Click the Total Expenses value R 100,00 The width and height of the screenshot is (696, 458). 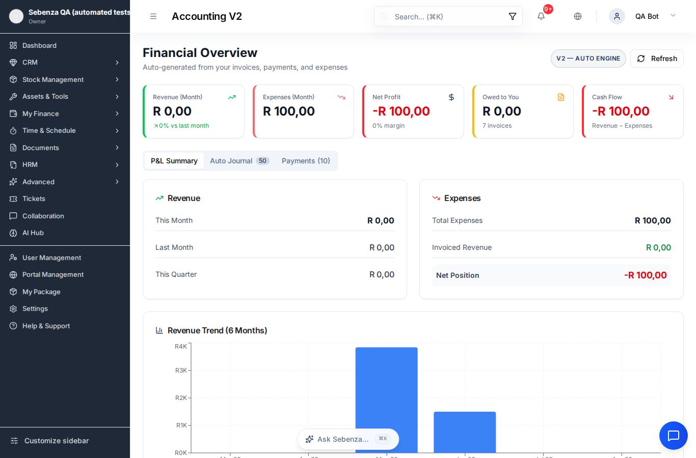tap(653, 220)
